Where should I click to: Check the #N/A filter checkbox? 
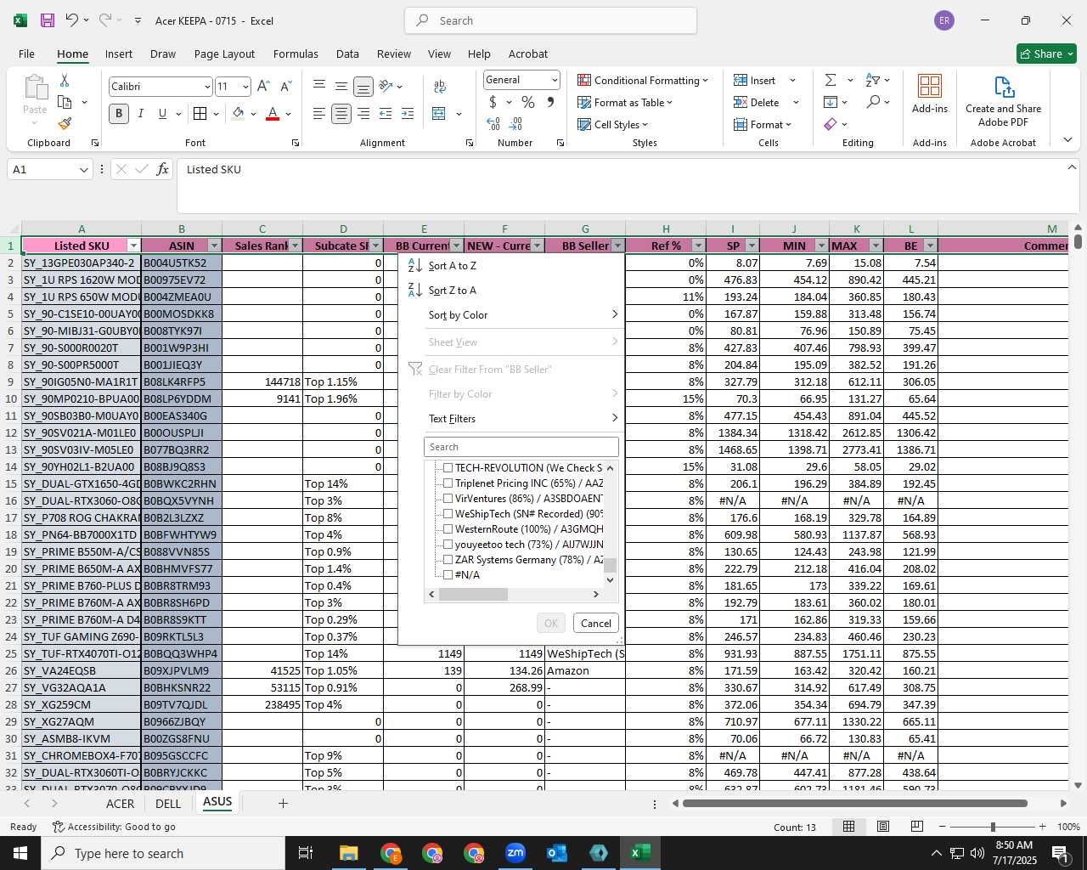click(448, 575)
